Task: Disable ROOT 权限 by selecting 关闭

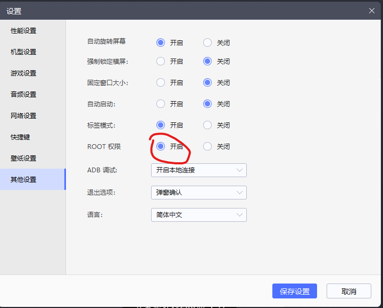Action: pyautogui.click(x=207, y=147)
